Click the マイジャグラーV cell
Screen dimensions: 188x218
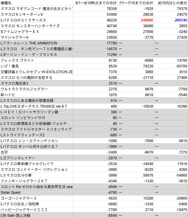tap(36, 37)
